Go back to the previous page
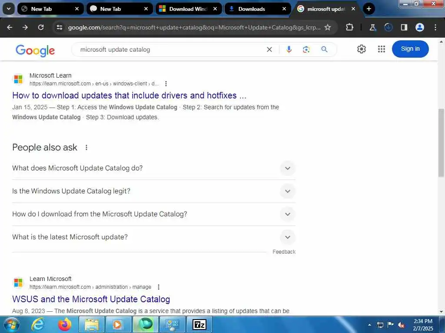Viewport: 445px width, 333px height. click(10, 27)
